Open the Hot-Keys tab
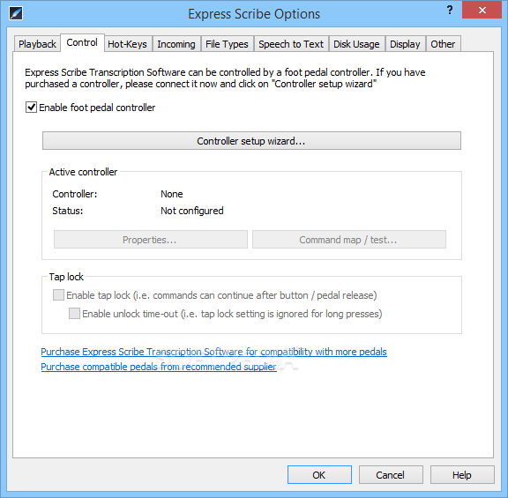Image resolution: width=508 pixels, height=498 pixels. [x=127, y=44]
